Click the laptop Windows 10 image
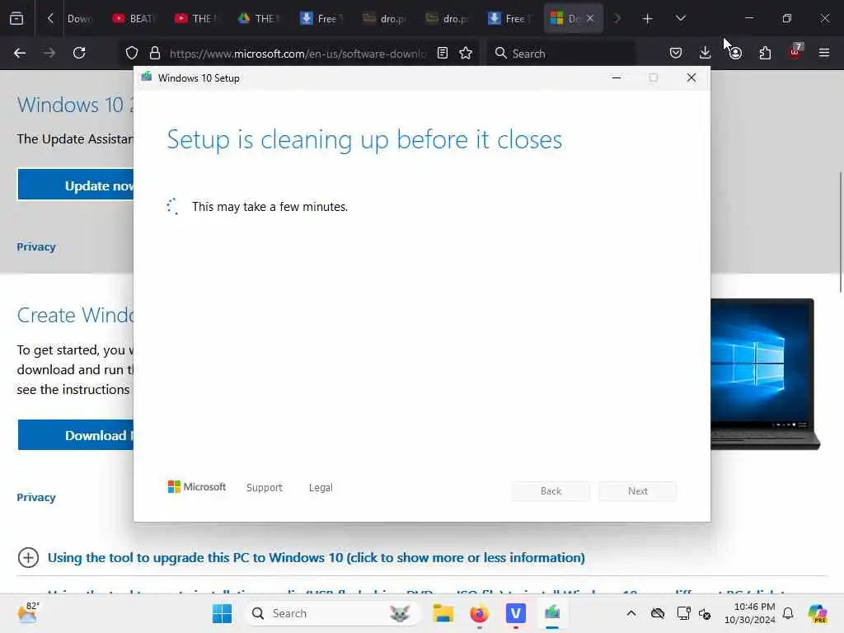The image size is (844, 633). click(x=765, y=374)
